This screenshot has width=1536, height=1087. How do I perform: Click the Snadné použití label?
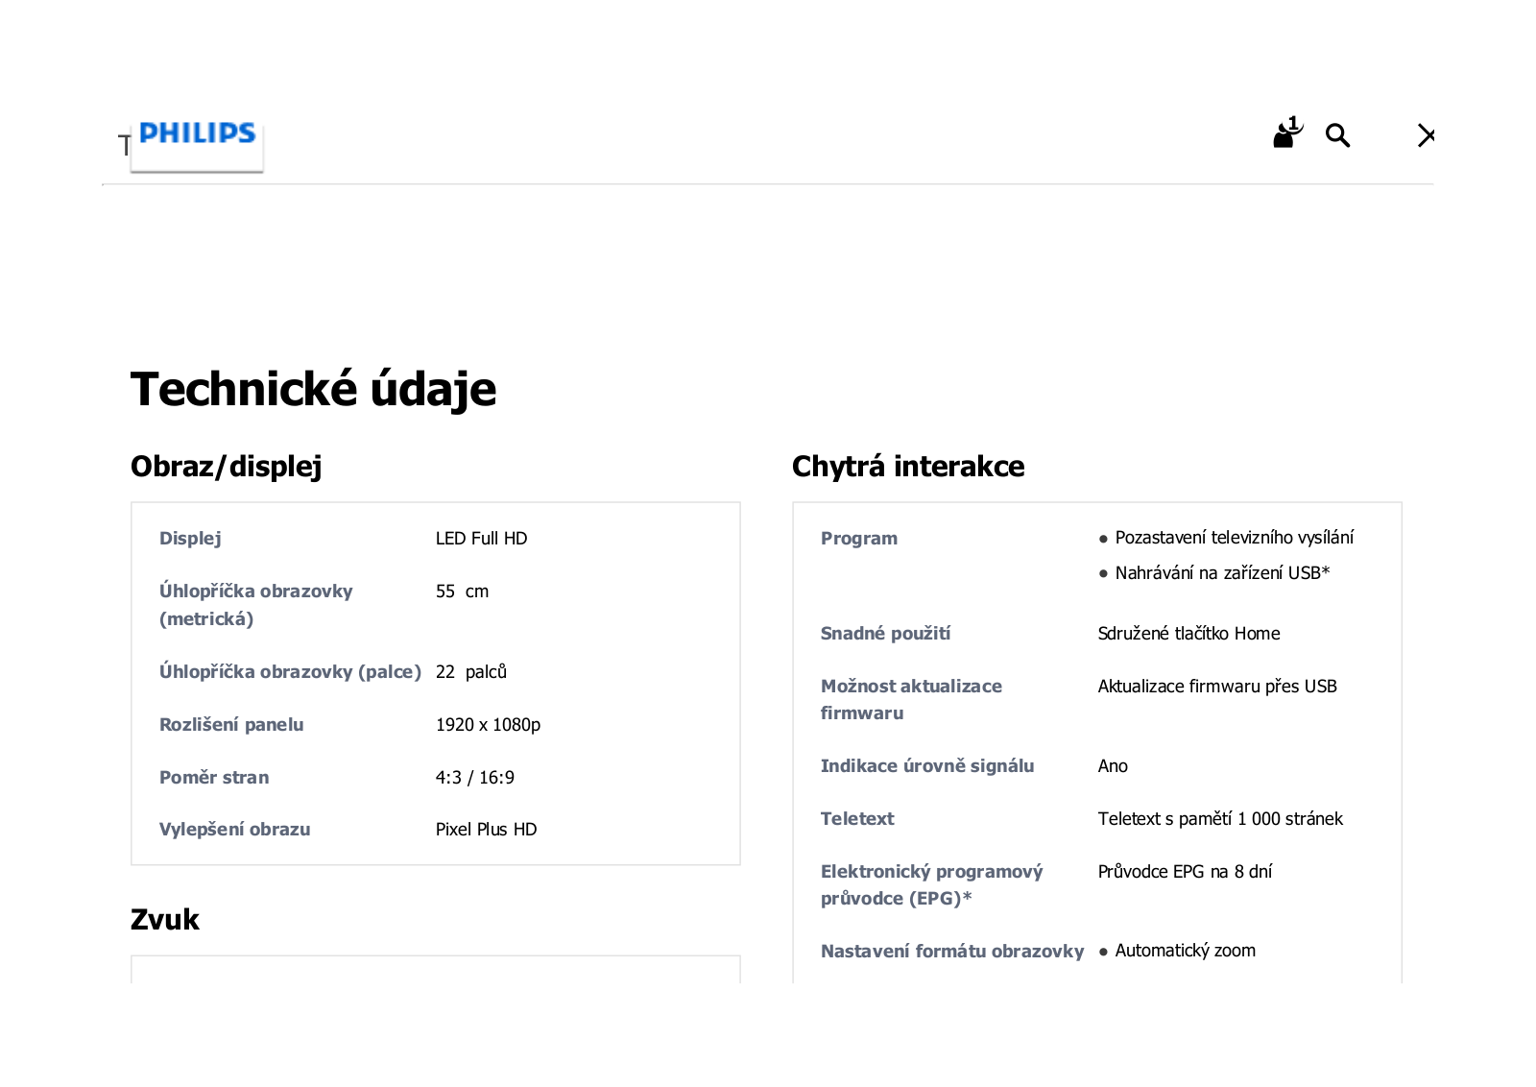click(x=885, y=634)
